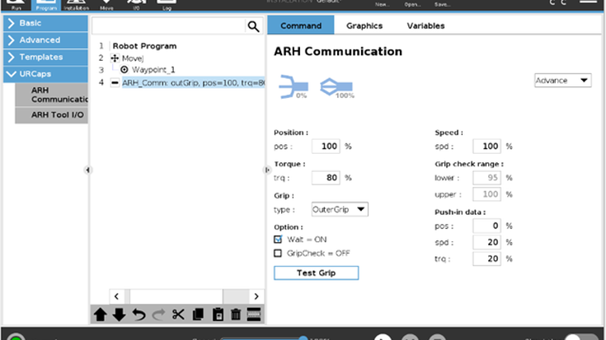Viewport: 606px width, 340px height.
Task: Edit Push-in data pos field
Action: point(486,226)
